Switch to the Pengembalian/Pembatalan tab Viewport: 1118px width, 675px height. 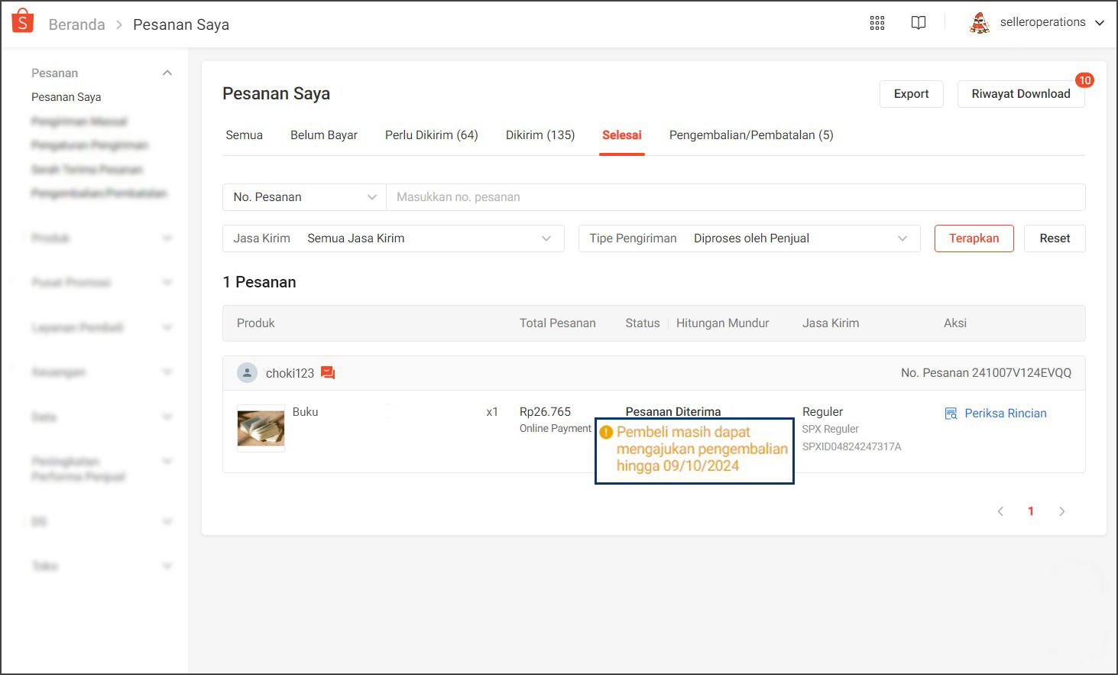point(751,135)
